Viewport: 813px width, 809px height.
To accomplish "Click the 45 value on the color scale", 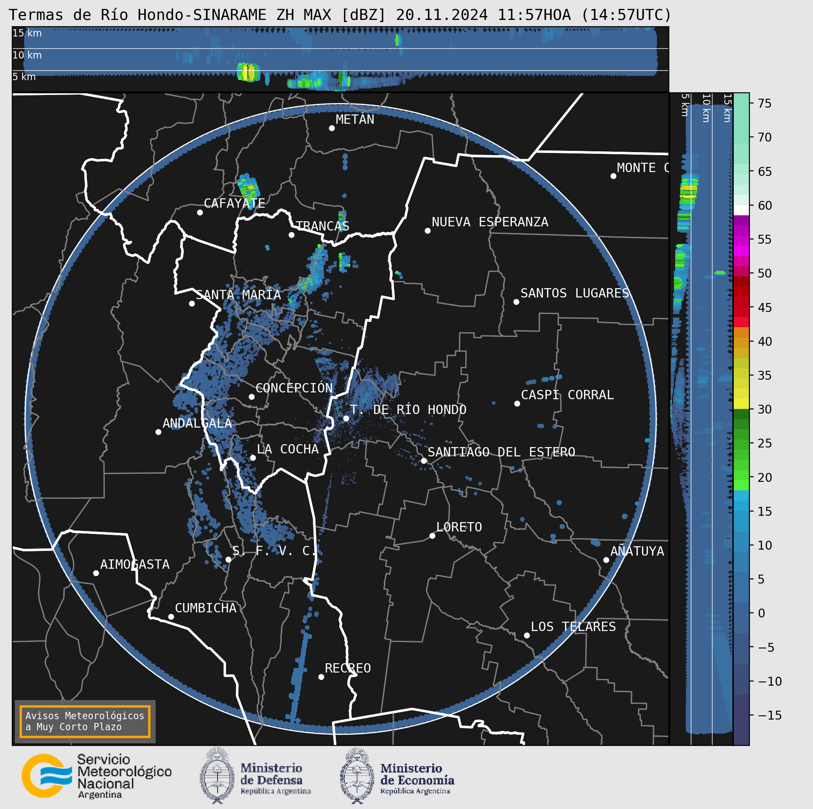I will point(765,308).
